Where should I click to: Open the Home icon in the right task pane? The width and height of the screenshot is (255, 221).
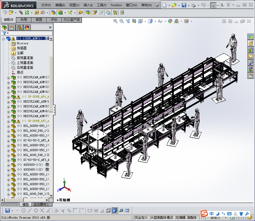coord(251,43)
